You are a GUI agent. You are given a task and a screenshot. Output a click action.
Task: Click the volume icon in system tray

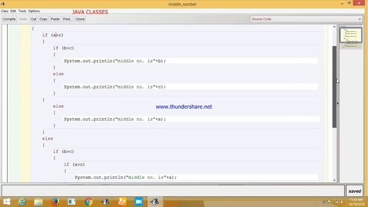[x=343, y=202]
